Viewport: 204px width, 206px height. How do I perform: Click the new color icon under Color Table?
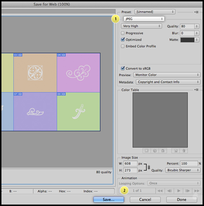[x=176, y=151]
